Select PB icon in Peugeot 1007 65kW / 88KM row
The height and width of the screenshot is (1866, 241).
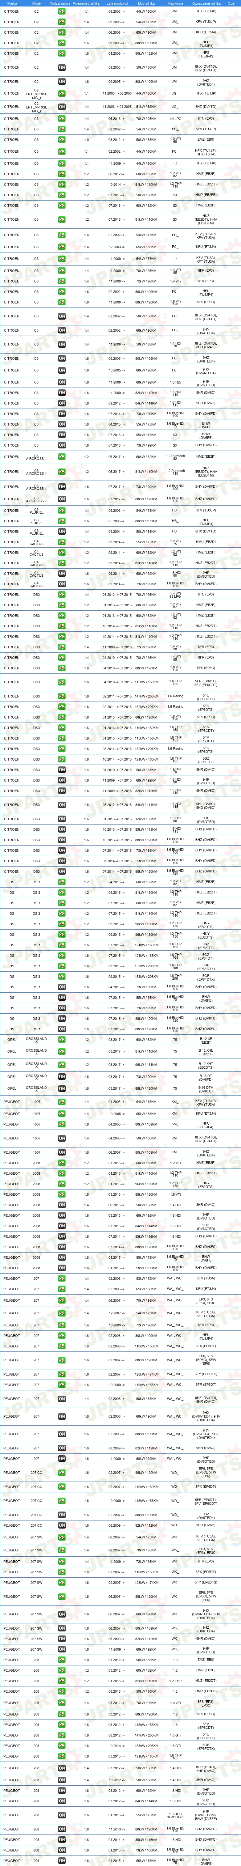click(62, 1113)
